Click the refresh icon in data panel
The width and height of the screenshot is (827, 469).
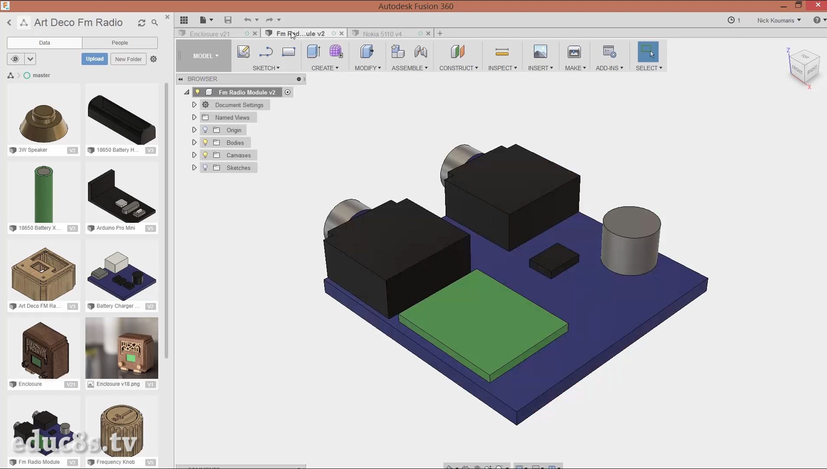[x=142, y=23]
